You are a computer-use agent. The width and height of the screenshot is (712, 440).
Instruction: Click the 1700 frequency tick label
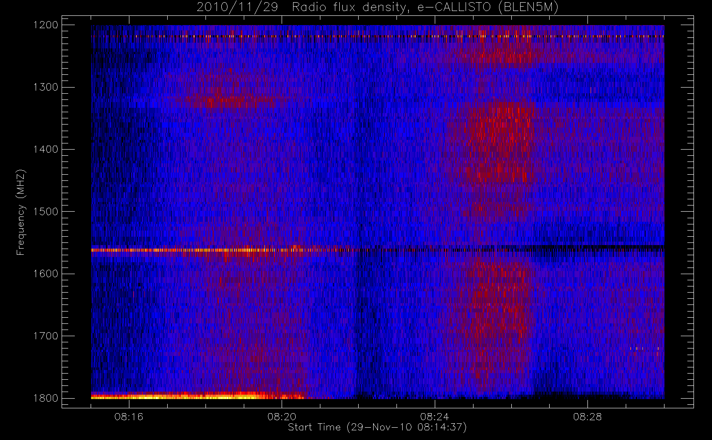point(46,336)
